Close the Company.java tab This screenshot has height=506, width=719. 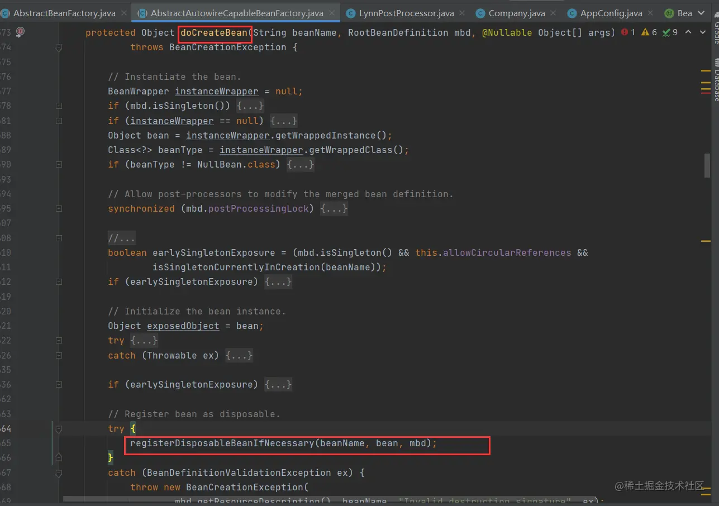(x=553, y=13)
